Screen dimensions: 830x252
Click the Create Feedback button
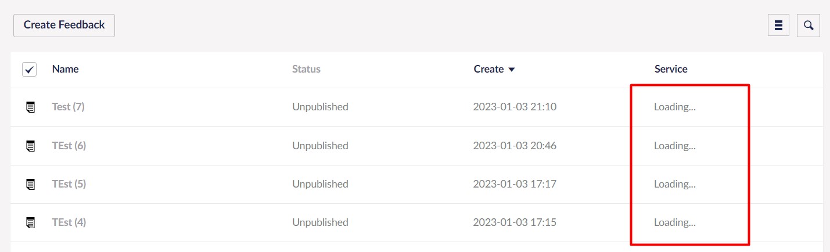point(64,25)
